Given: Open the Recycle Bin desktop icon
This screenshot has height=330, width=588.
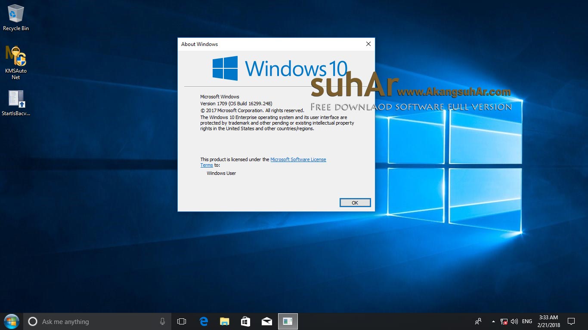Looking at the screenshot, I should click(16, 18).
